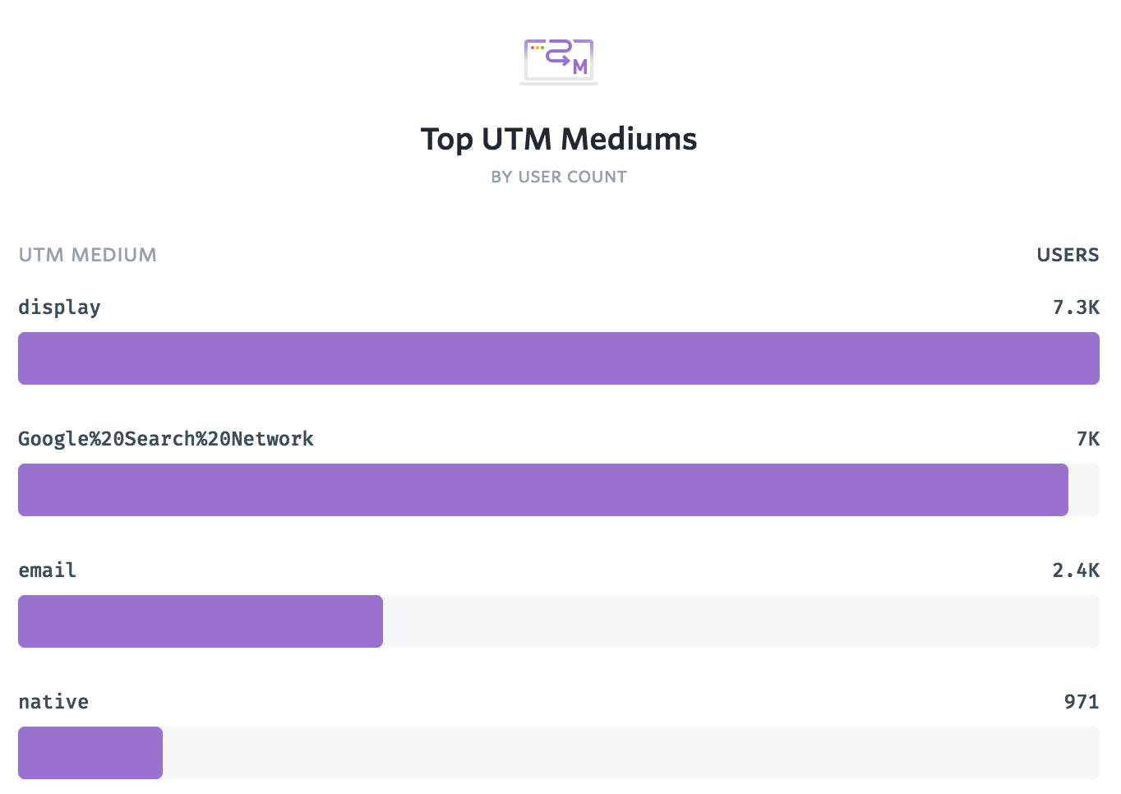Click the UTM Mediums browser icon
The height and width of the screenshot is (794, 1121).
[x=559, y=61]
